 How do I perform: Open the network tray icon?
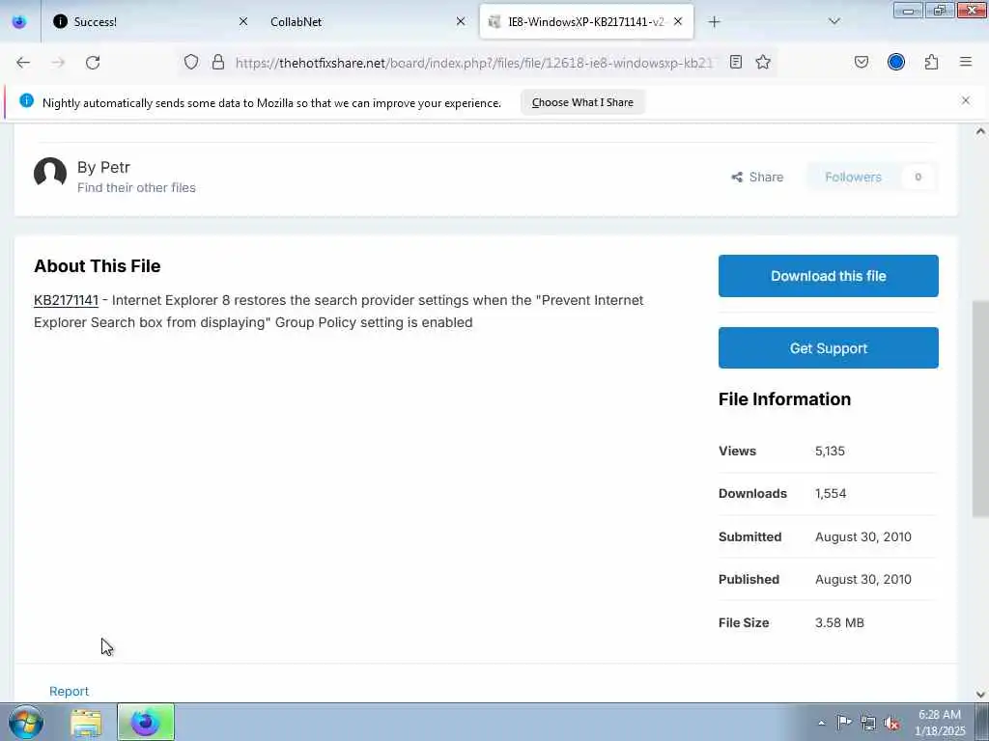pos(868,723)
